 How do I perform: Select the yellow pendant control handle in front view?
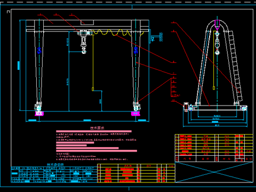(93, 89)
